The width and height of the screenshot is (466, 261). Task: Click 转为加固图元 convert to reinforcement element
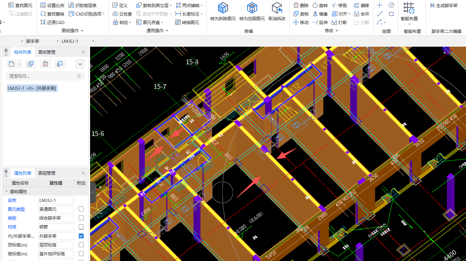coord(252,12)
